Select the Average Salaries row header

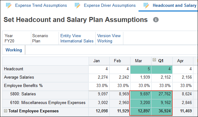pyautogui.click(x=46, y=78)
